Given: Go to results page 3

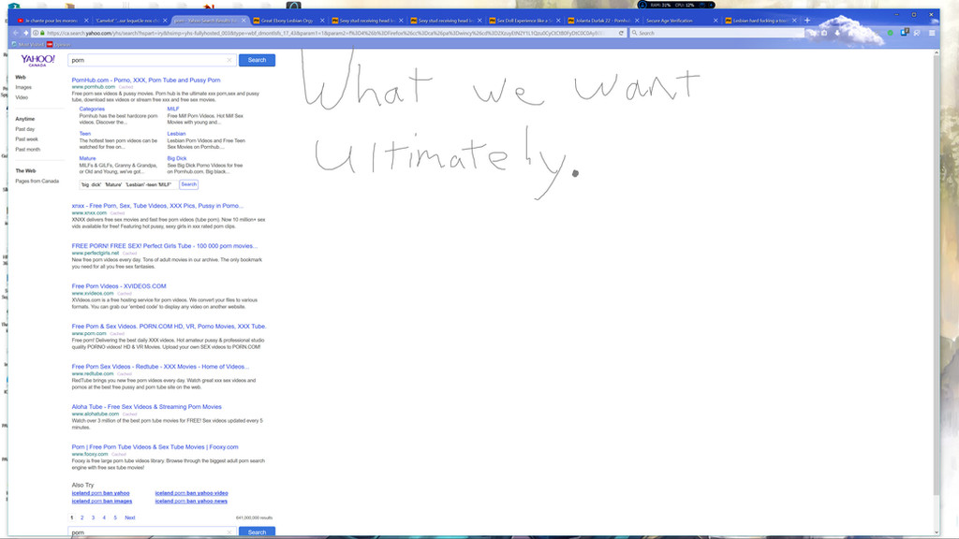Looking at the screenshot, I should tap(93, 517).
